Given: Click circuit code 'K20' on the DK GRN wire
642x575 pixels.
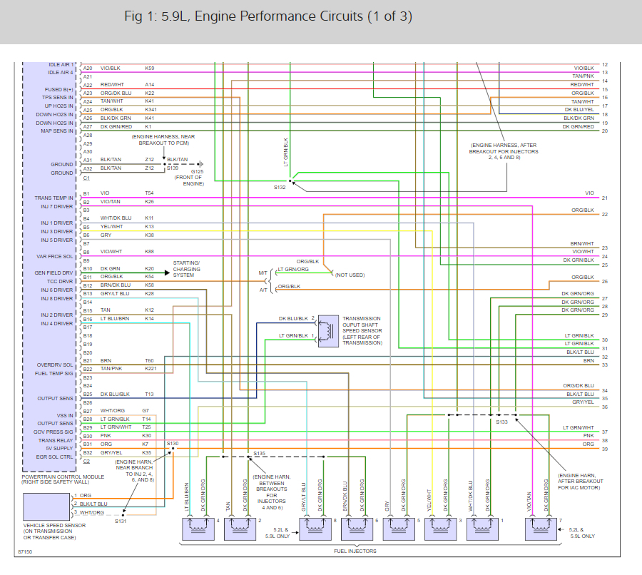Looking at the screenshot, I should [150, 269].
